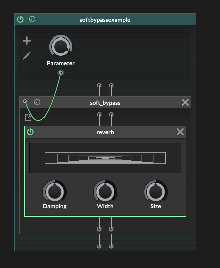The width and height of the screenshot is (220, 268).
Task: Select the soft_bypass title bar
Action: (105, 102)
